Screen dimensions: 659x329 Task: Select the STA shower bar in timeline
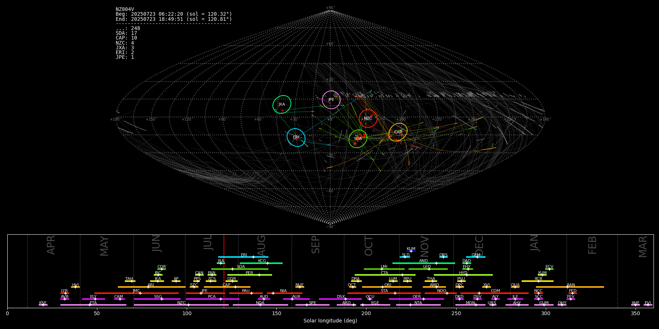[384, 293]
